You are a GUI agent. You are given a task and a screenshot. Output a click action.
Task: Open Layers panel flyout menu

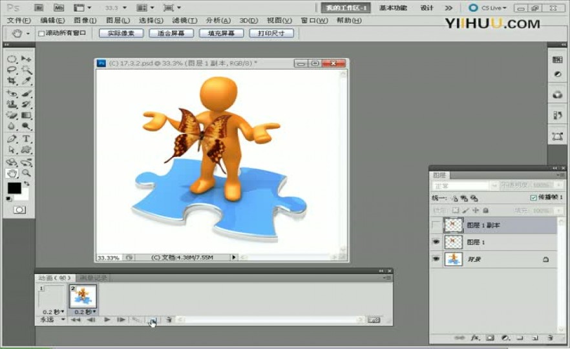pyautogui.click(x=559, y=175)
